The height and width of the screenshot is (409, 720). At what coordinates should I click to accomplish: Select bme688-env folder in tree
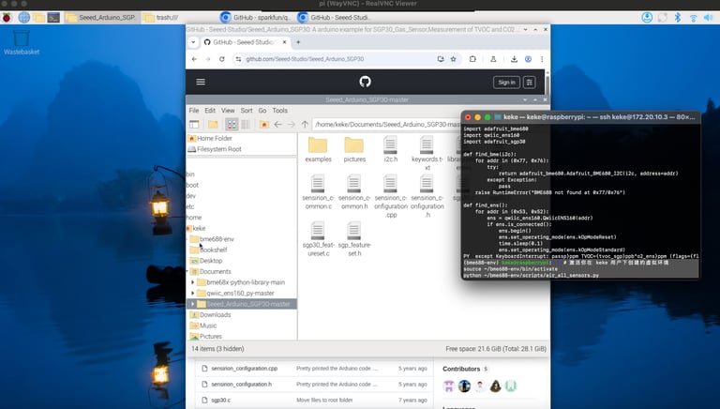[x=212, y=239]
